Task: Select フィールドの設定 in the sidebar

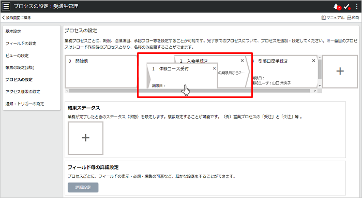Action: pos(21,44)
